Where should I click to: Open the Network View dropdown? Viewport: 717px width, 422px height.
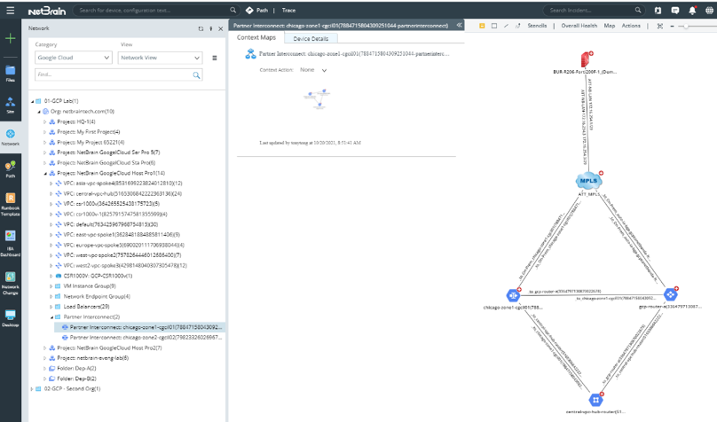160,58
